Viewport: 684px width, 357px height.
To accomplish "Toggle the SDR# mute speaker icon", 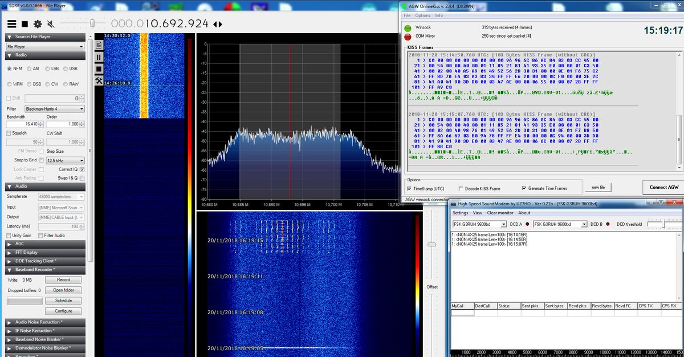I will pos(51,24).
